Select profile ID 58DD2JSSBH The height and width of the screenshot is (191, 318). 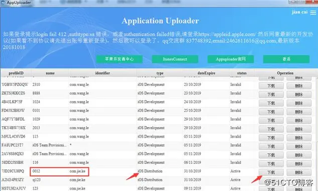click(13, 162)
